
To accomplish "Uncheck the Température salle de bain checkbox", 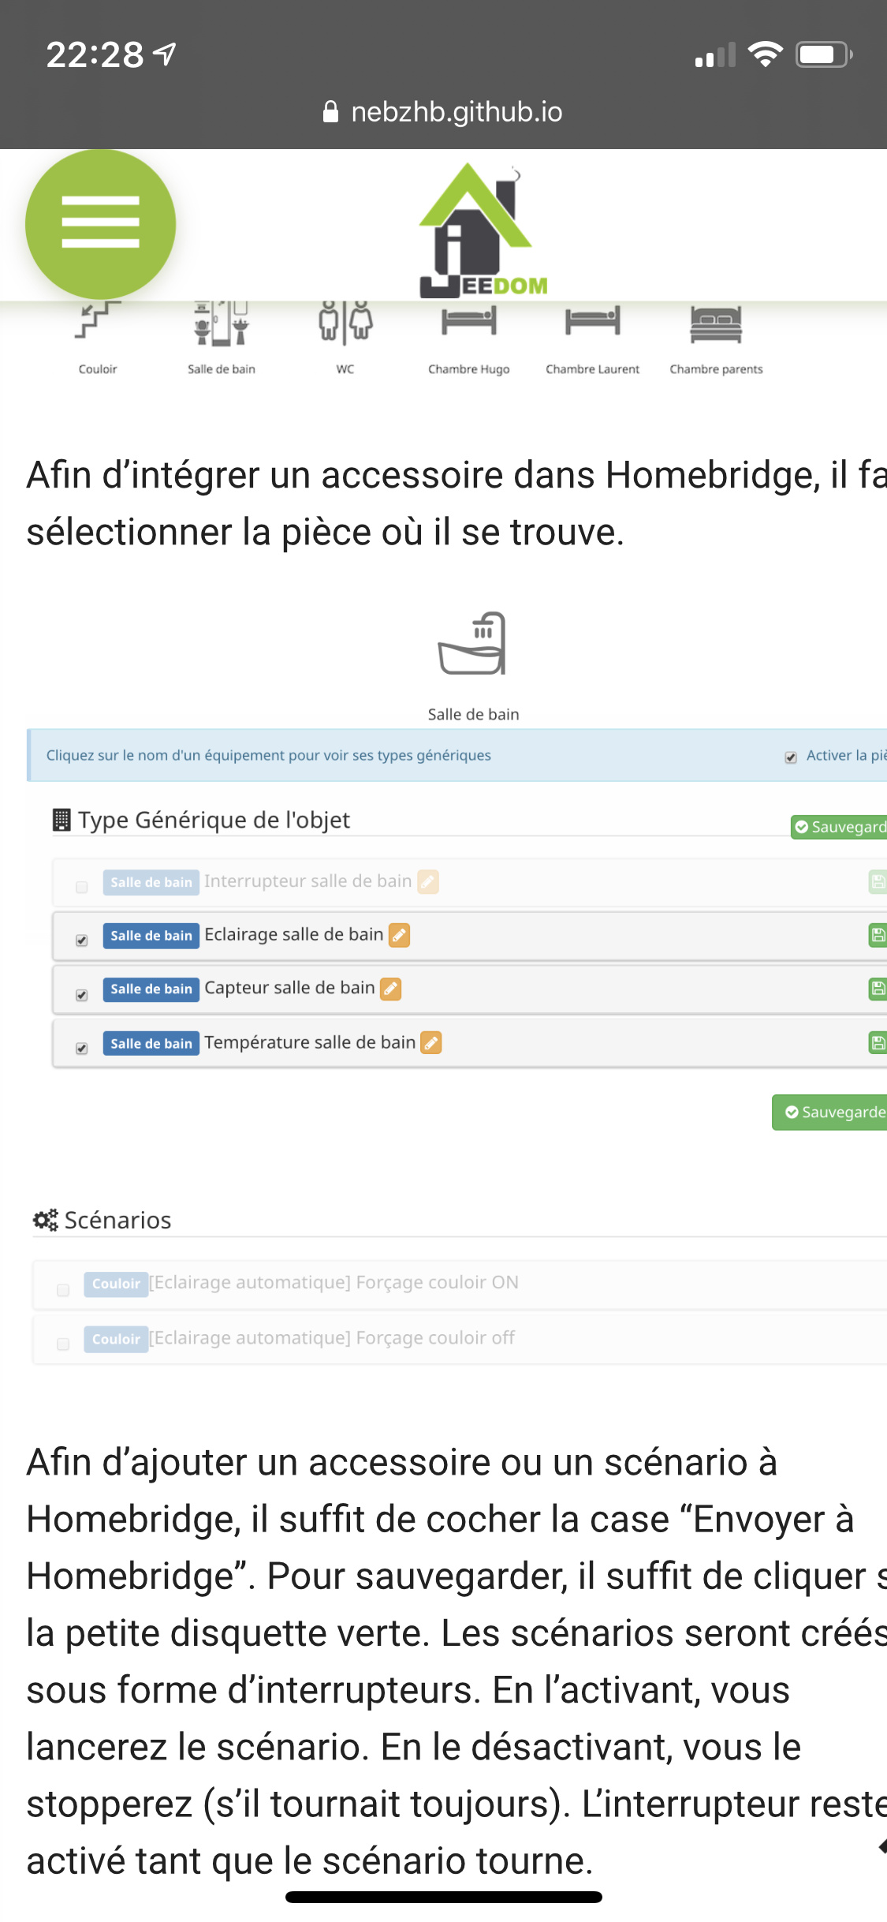I will click(x=82, y=1049).
